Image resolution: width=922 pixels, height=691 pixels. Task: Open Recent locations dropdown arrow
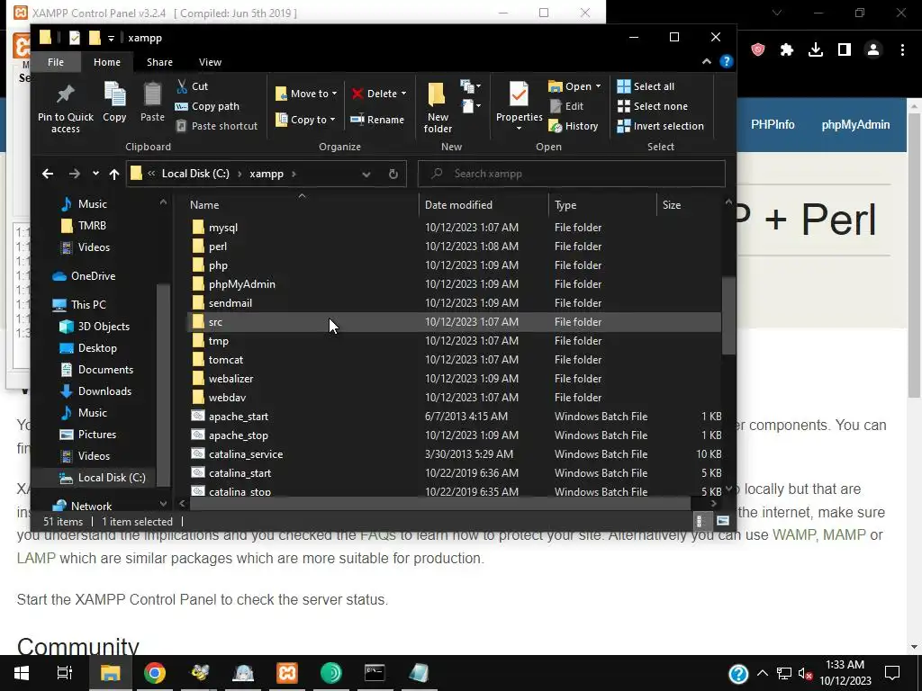pyautogui.click(x=95, y=174)
